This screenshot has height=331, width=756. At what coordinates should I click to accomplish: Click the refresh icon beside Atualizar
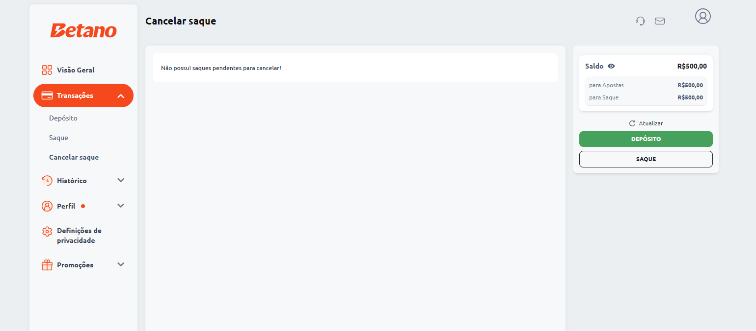pos(632,123)
